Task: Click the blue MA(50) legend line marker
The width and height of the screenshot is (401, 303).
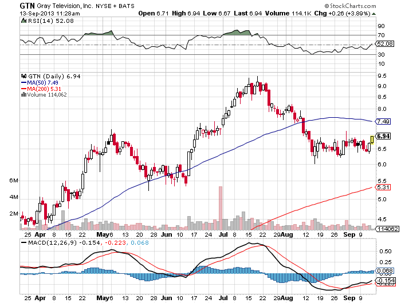Action: (24, 83)
